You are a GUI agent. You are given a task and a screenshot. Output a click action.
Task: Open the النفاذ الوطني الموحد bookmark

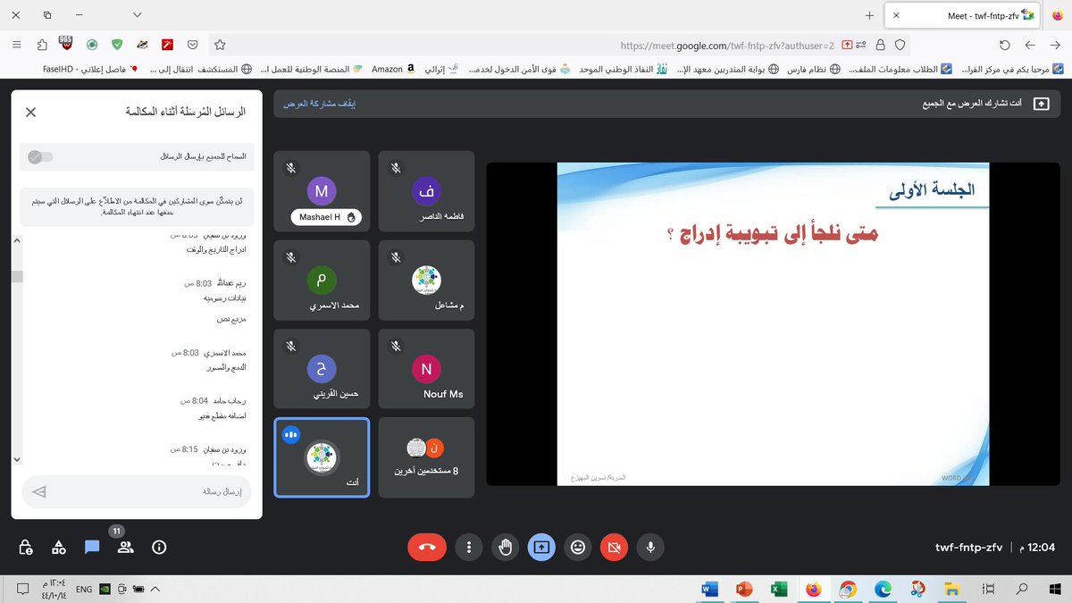point(623,69)
